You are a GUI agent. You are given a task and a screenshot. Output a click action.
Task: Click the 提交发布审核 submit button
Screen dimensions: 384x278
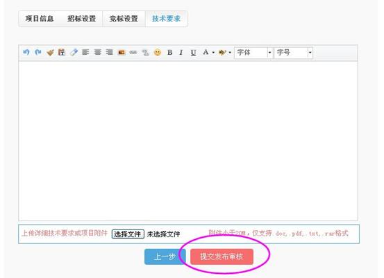point(222,257)
